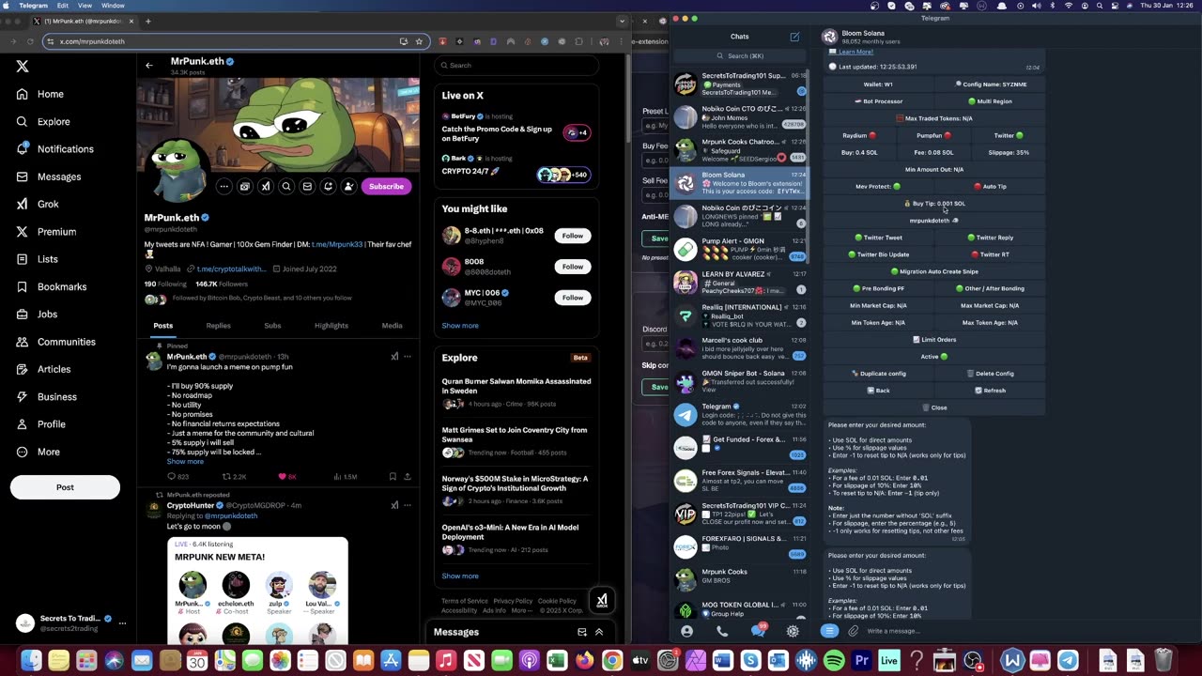Image resolution: width=1202 pixels, height=676 pixels.
Task: Toggle Twitter platform in Bloom config
Action: [x=1009, y=135]
